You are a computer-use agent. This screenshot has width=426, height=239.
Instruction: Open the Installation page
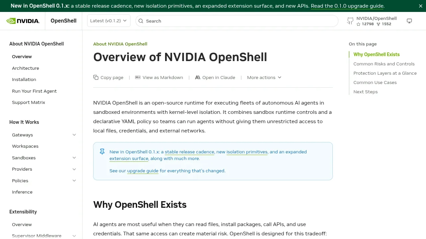pyautogui.click(x=24, y=79)
